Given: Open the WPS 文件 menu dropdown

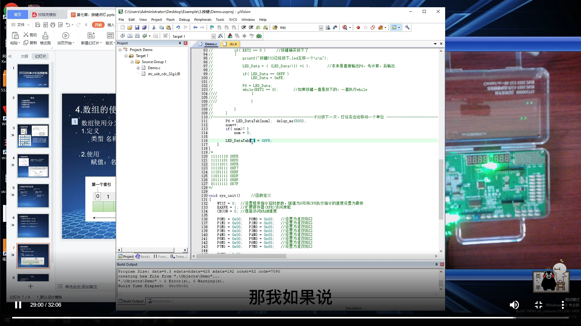Looking at the screenshot, I should point(21,25).
